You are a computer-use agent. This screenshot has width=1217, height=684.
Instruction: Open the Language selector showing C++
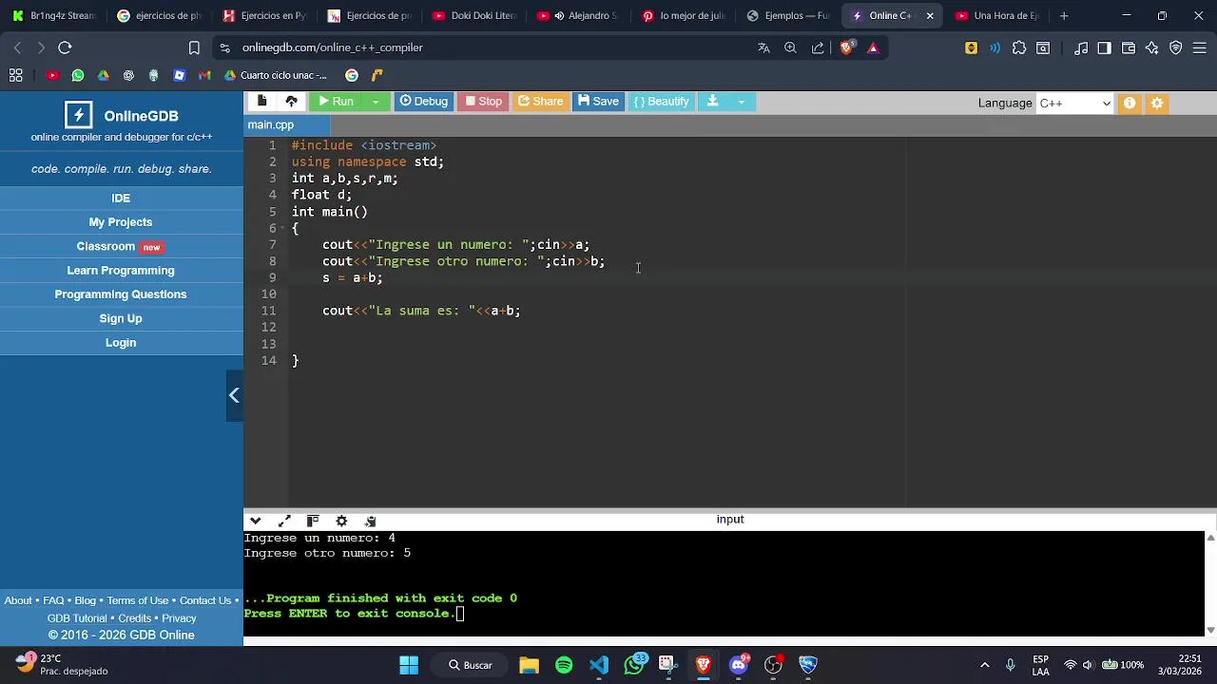tap(1074, 103)
